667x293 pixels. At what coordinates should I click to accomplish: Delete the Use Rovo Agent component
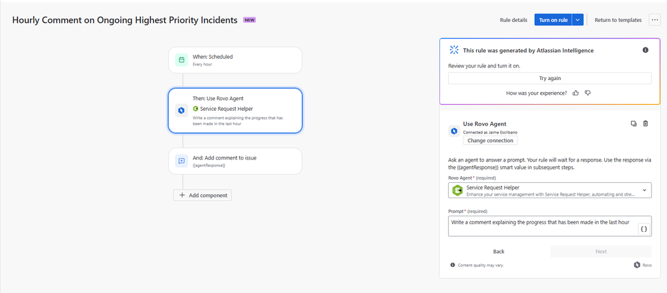click(x=646, y=123)
